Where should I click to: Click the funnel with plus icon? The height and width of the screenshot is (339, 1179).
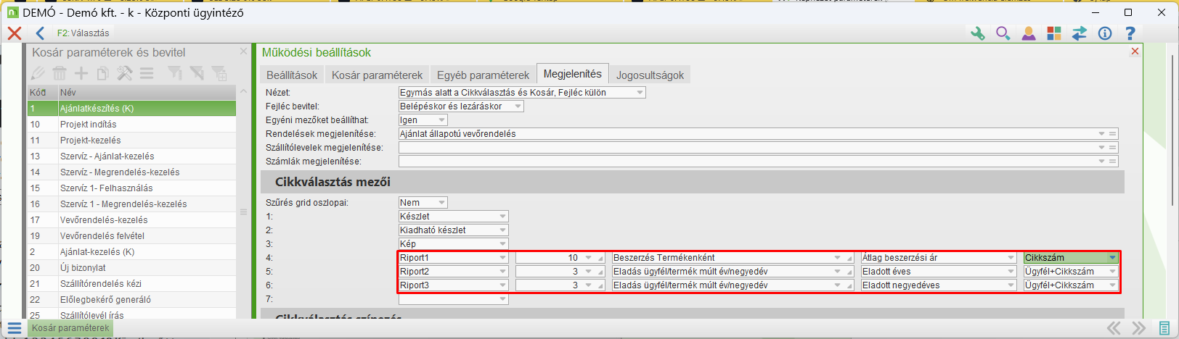click(x=219, y=73)
